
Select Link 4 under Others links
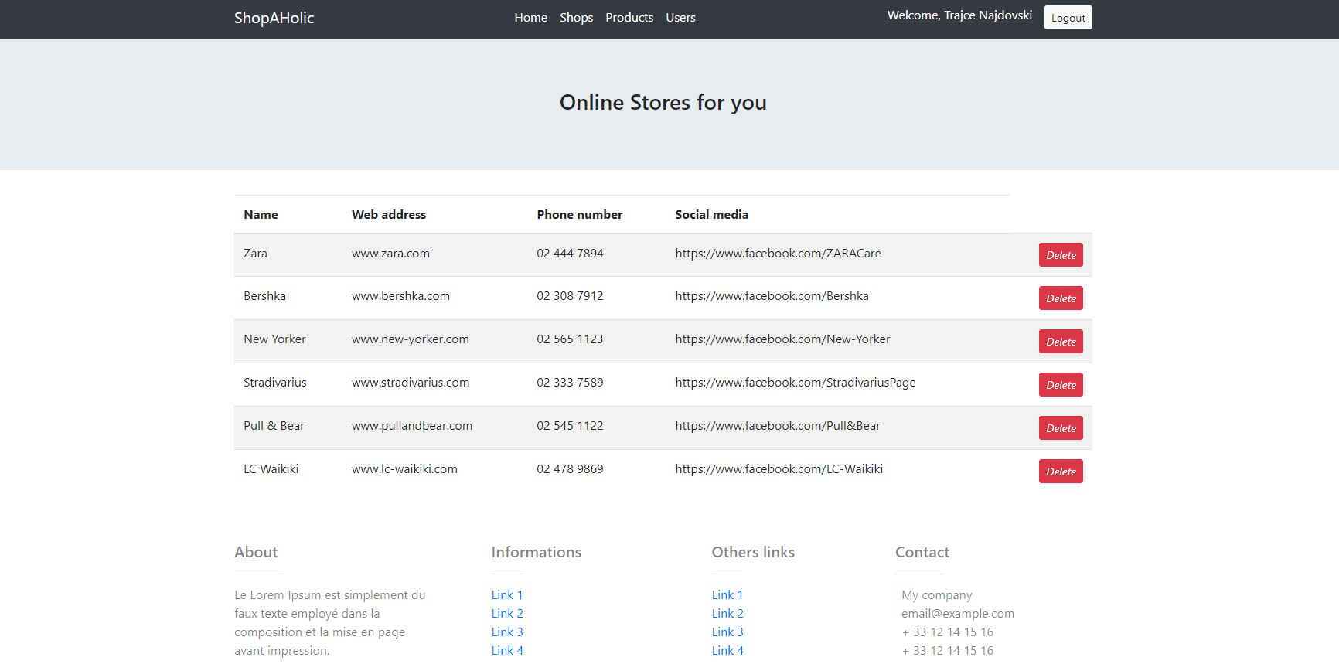(x=727, y=651)
